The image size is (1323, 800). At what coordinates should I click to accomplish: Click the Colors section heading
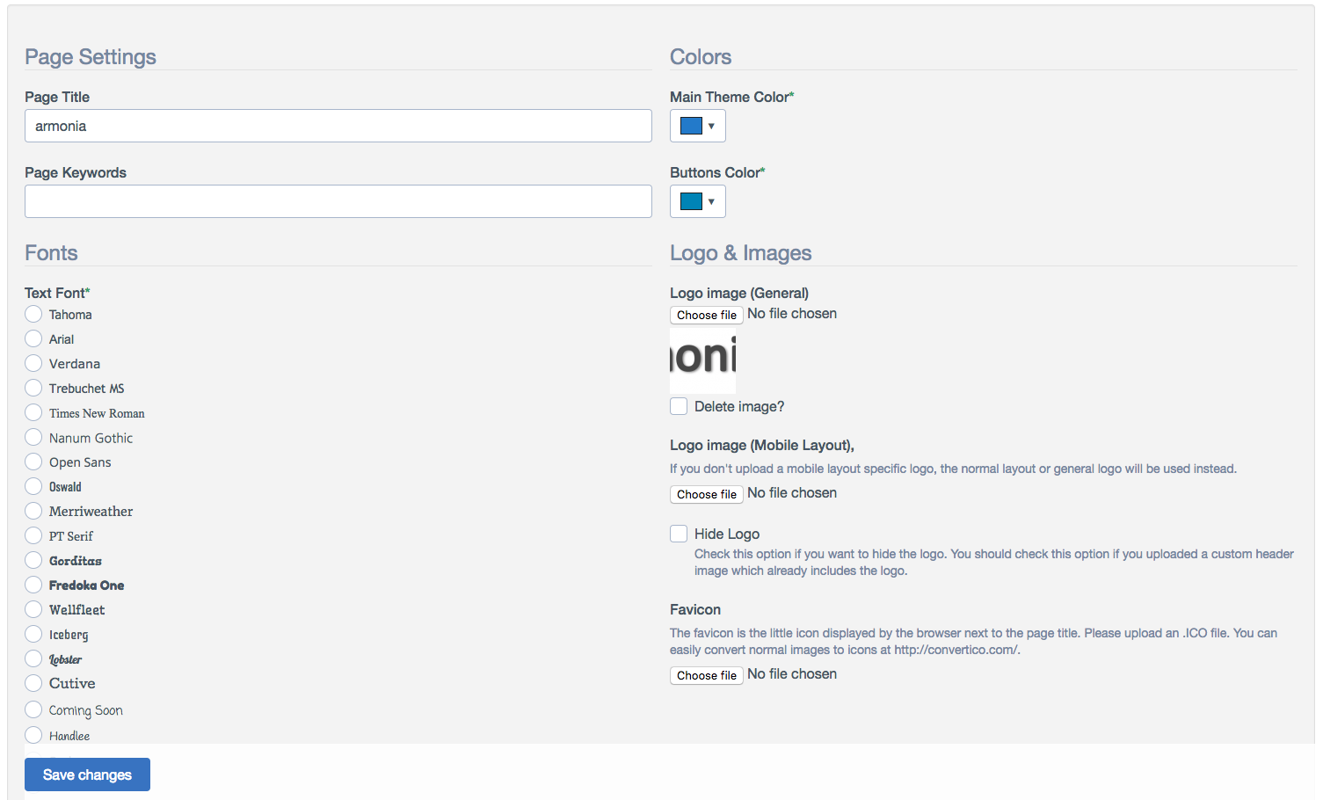pos(701,56)
